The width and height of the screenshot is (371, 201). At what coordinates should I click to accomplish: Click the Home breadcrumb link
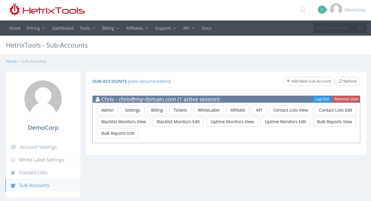[x=11, y=61]
